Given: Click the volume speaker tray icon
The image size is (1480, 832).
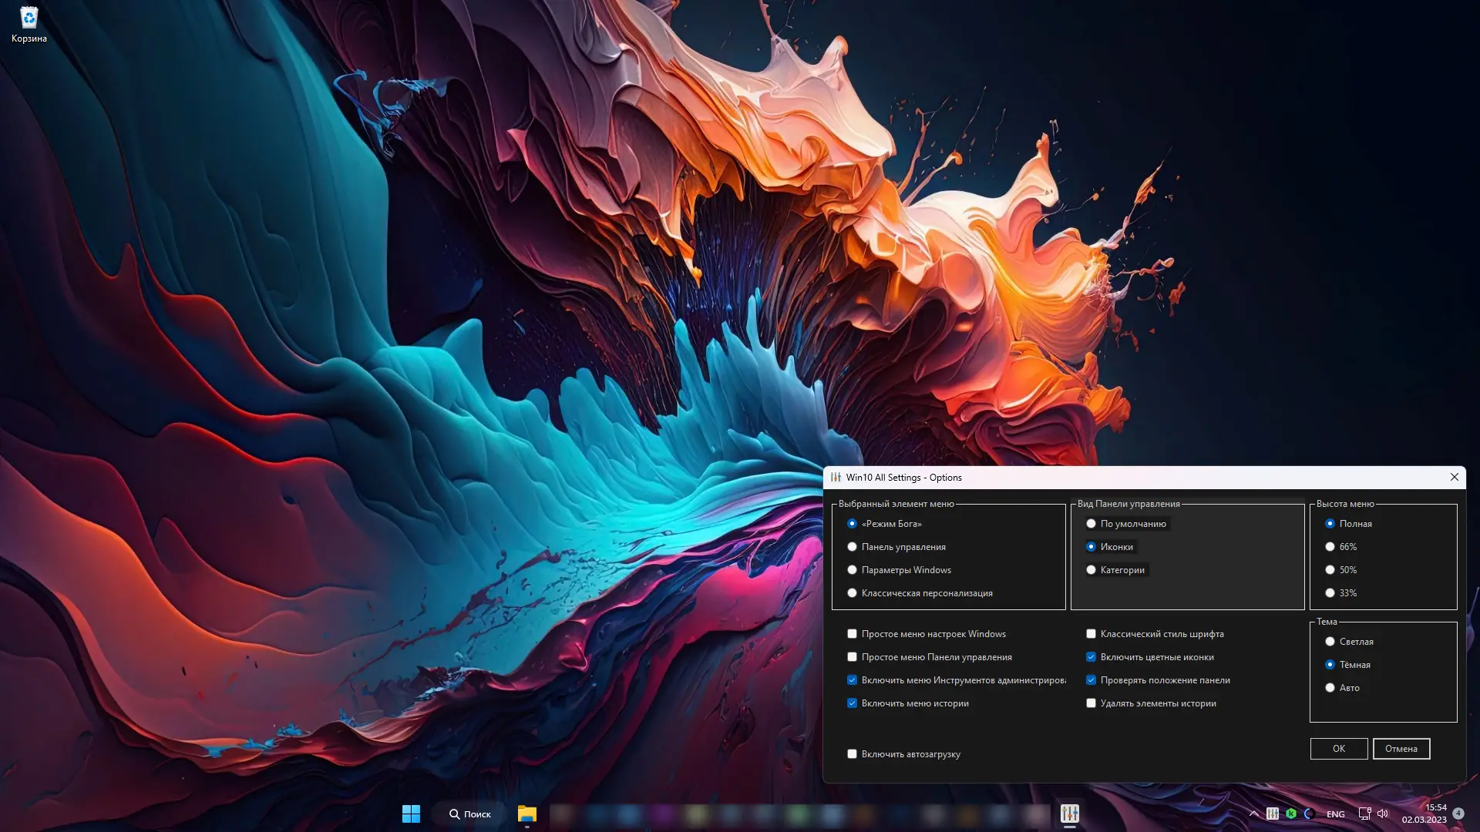Looking at the screenshot, I should [1383, 814].
